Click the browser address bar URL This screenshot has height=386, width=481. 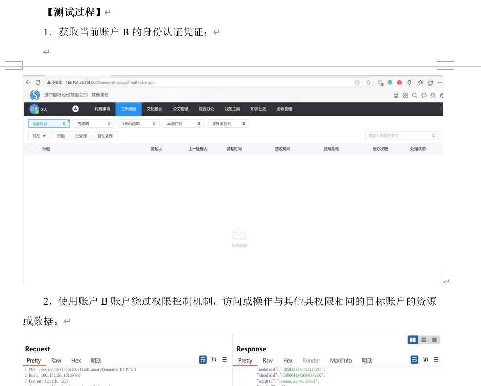pyautogui.click(x=109, y=82)
